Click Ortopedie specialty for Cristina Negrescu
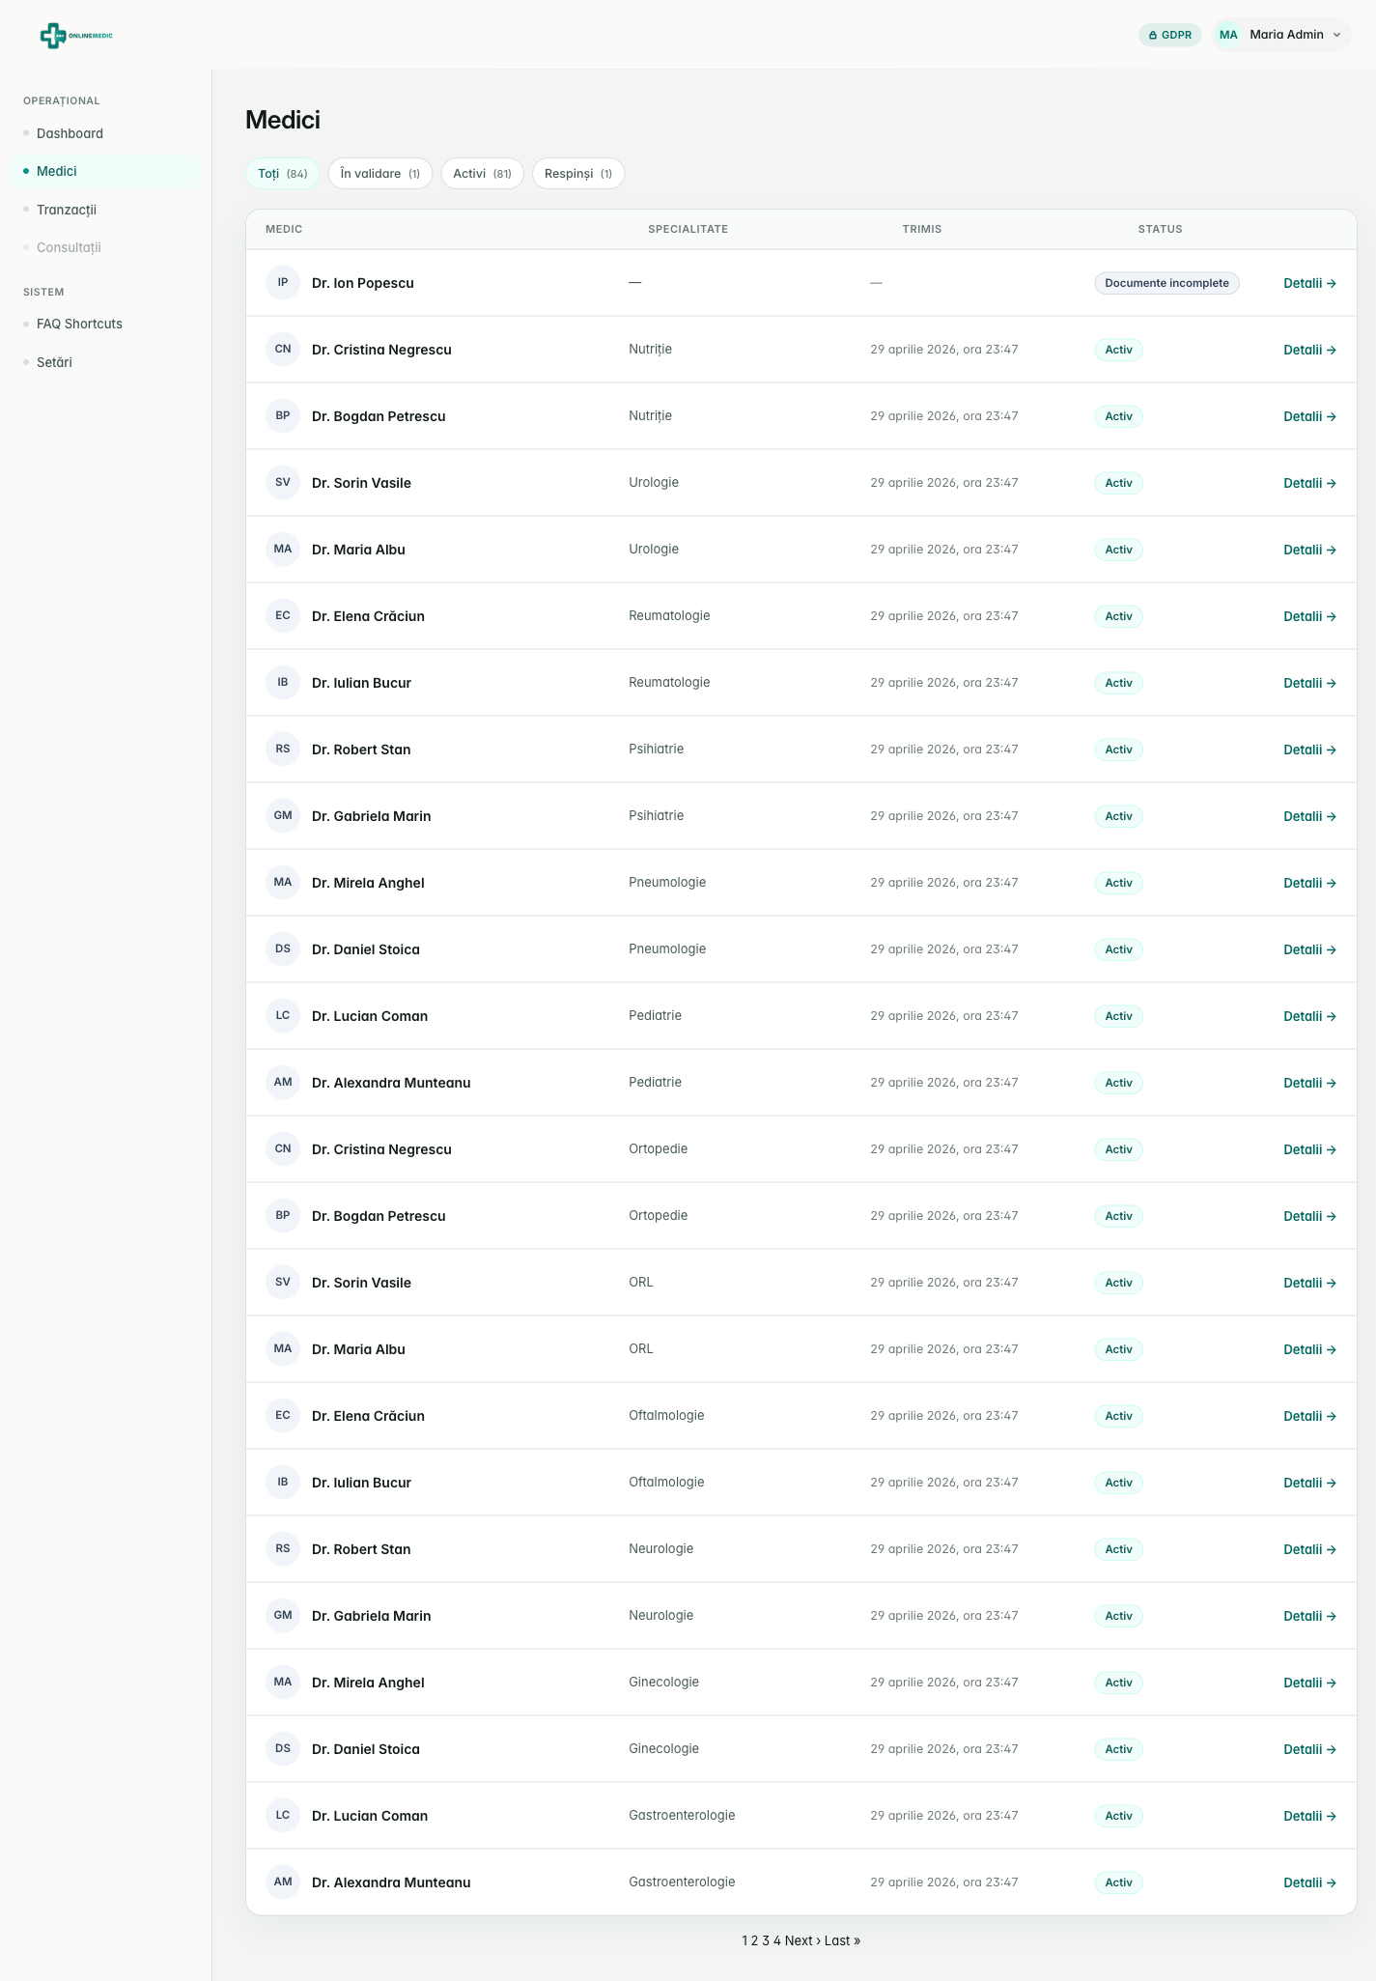This screenshot has height=1981, width=1376. [658, 1149]
